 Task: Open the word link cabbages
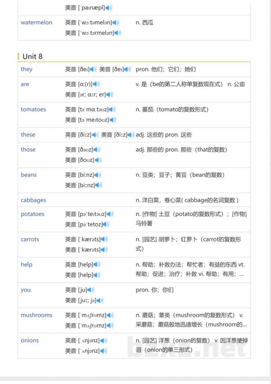[33, 200]
